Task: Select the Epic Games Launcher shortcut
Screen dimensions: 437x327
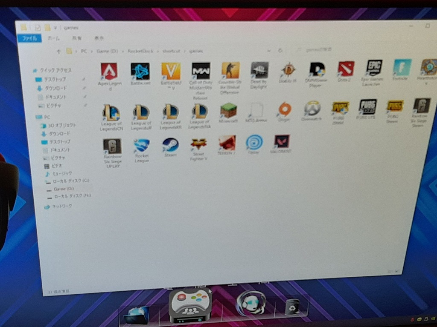Action: pos(373,73)
